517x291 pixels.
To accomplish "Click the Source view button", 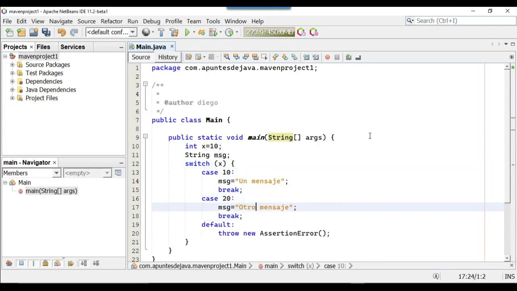I will [x=141, y=57].
